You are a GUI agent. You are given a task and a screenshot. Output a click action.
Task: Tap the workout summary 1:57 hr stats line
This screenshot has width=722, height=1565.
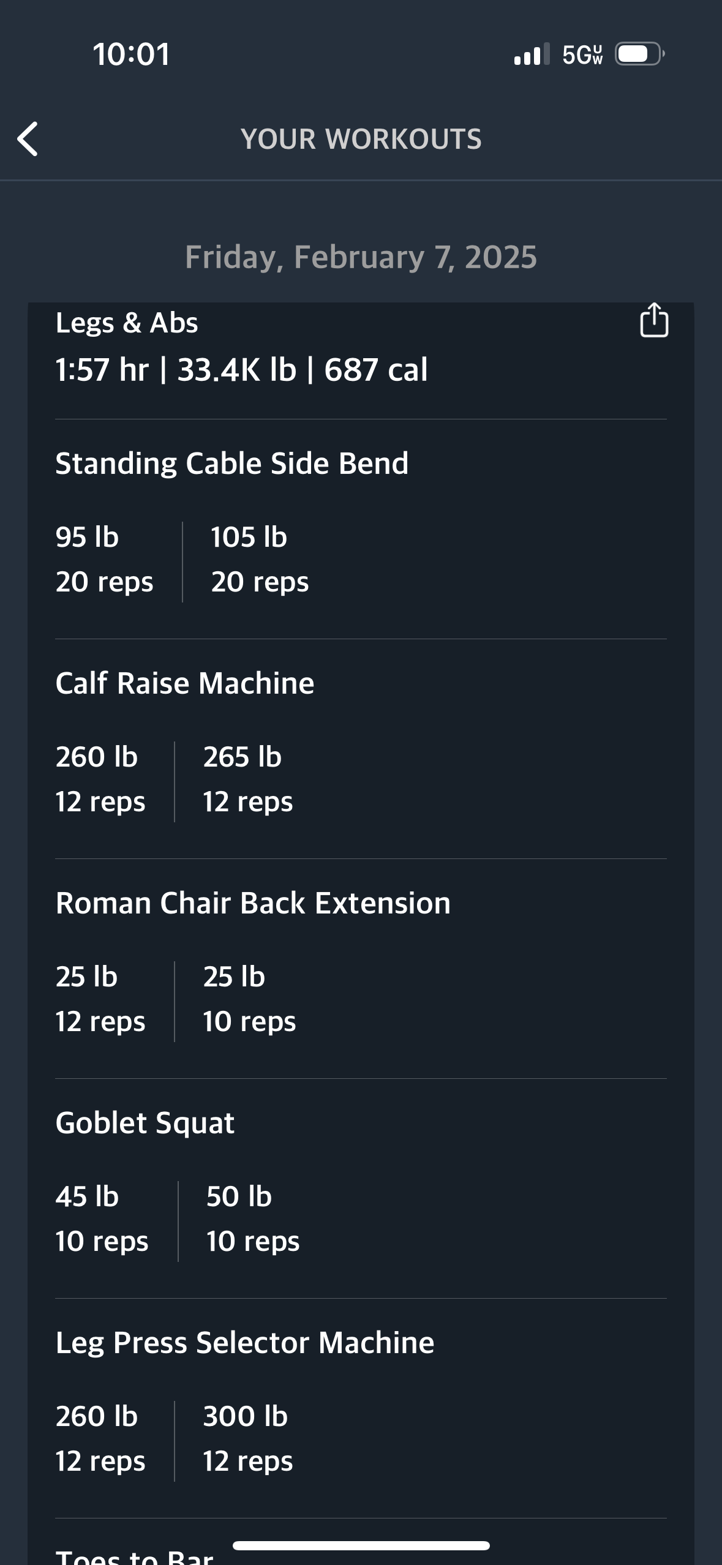click(241, 370)
